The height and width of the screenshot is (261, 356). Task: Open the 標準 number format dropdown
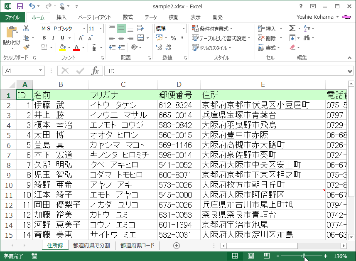[x=184, y=28]
